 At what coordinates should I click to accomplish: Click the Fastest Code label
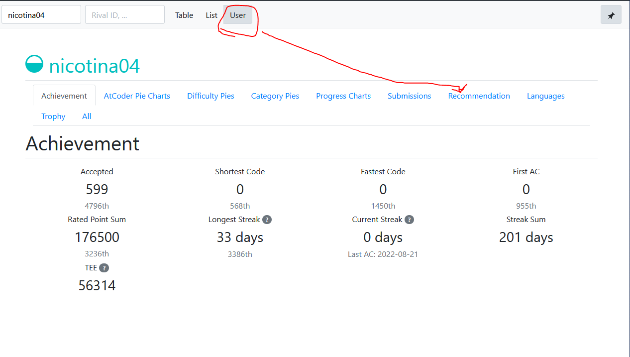coord(383,171)
